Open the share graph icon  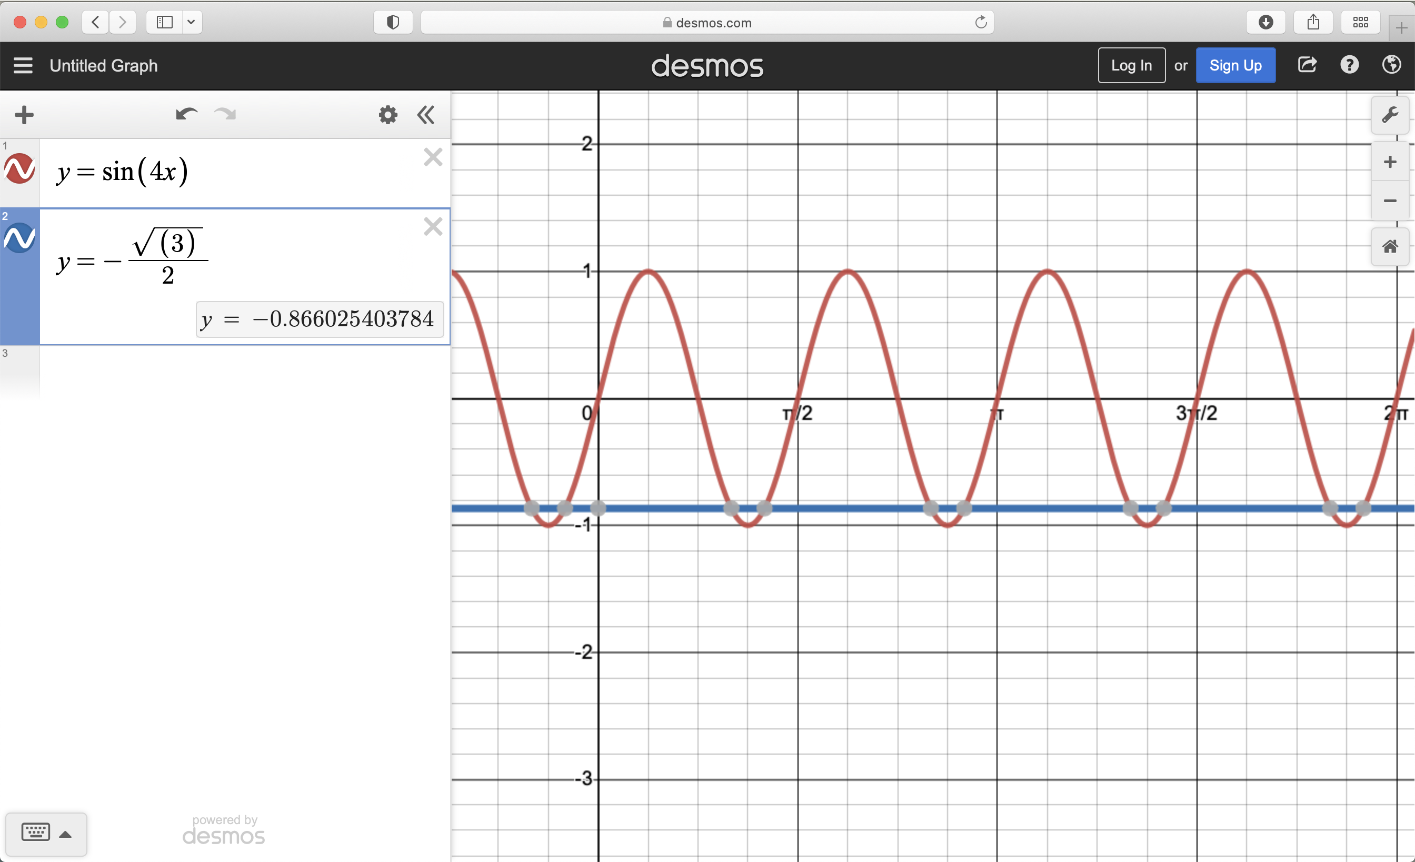coord(1307,65)
